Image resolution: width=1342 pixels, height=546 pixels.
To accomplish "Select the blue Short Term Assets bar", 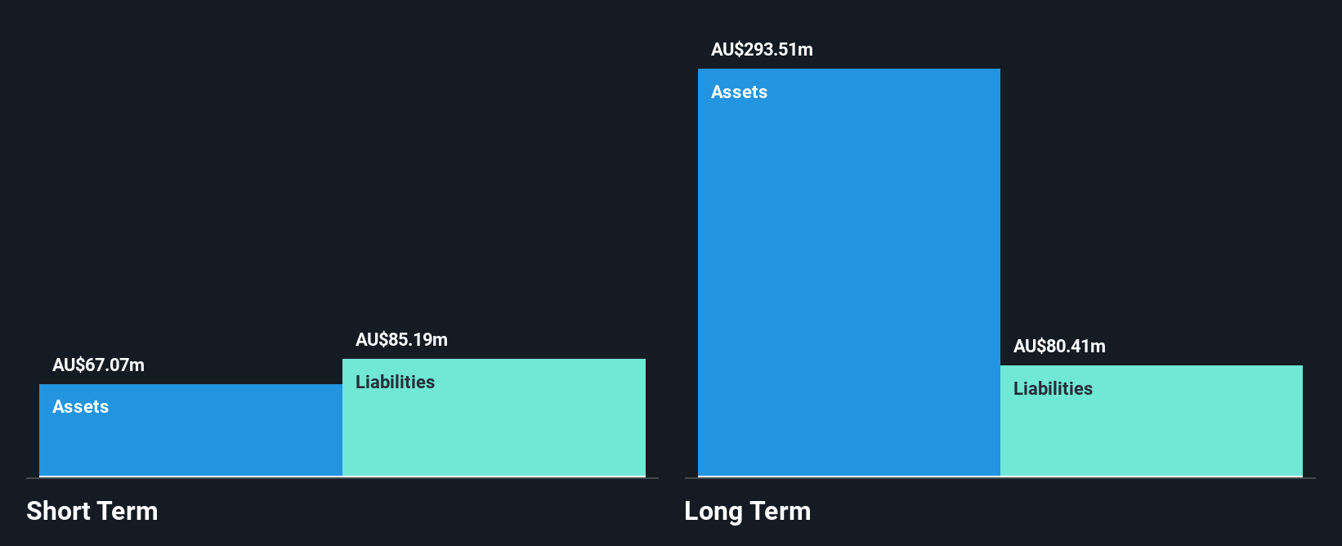I will pos(190,430).
